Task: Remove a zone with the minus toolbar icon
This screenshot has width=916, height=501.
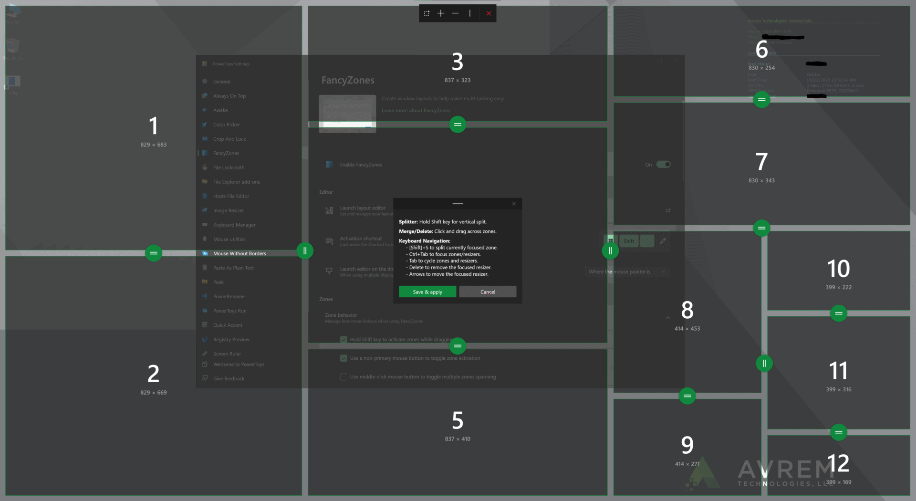Action: (455, 13)
